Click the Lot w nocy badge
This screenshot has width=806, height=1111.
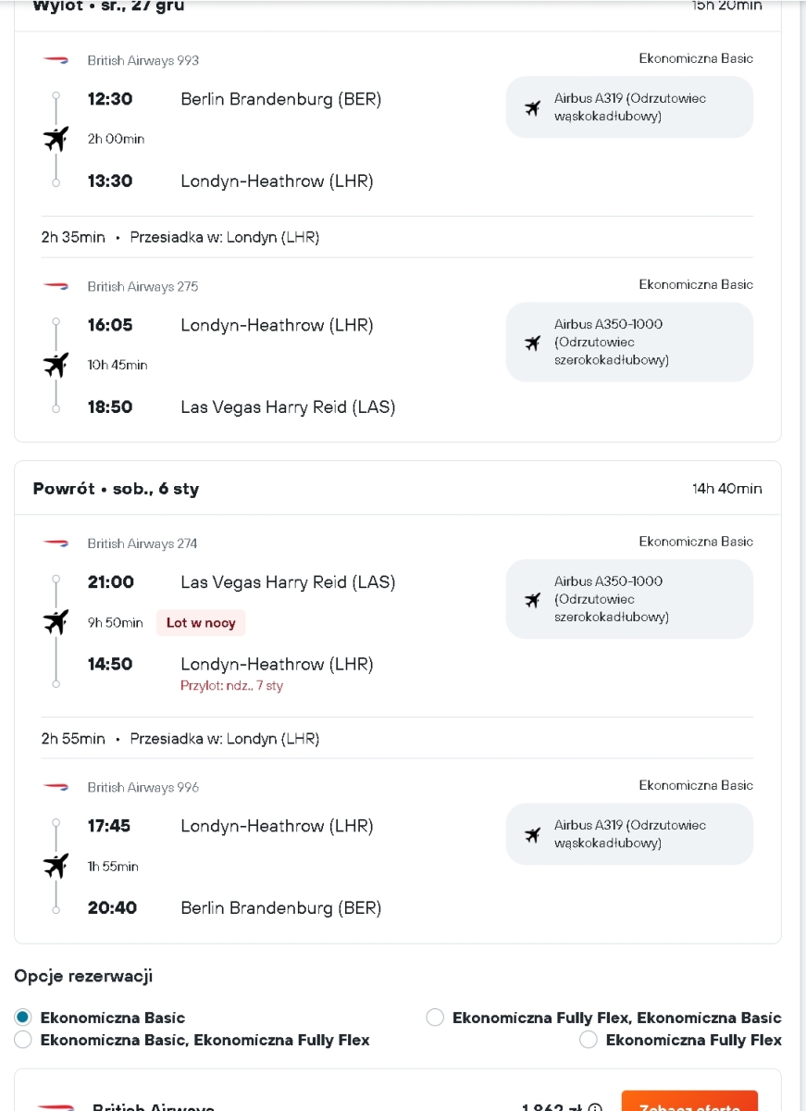point(201,623)
